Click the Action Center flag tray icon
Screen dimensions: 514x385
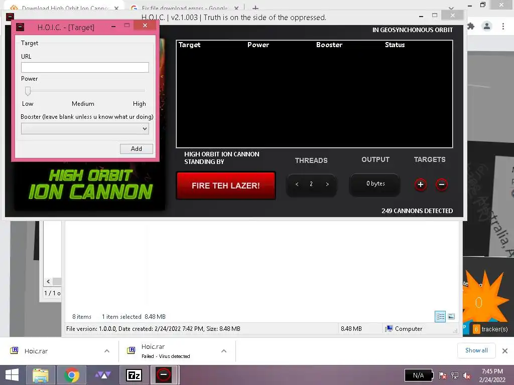(x=443, y=375)
